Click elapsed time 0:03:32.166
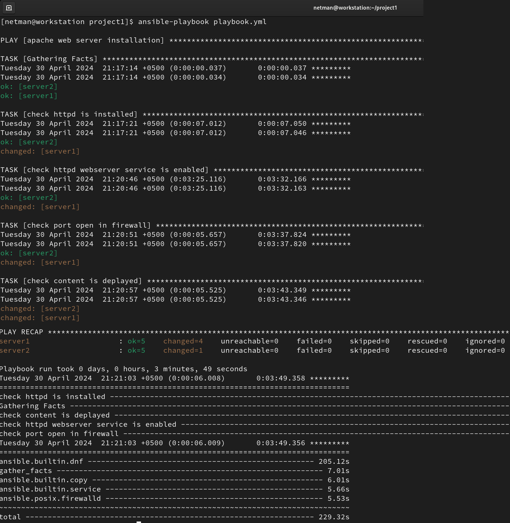This screenshot has width=510, height=523. [x=282, y=179]
